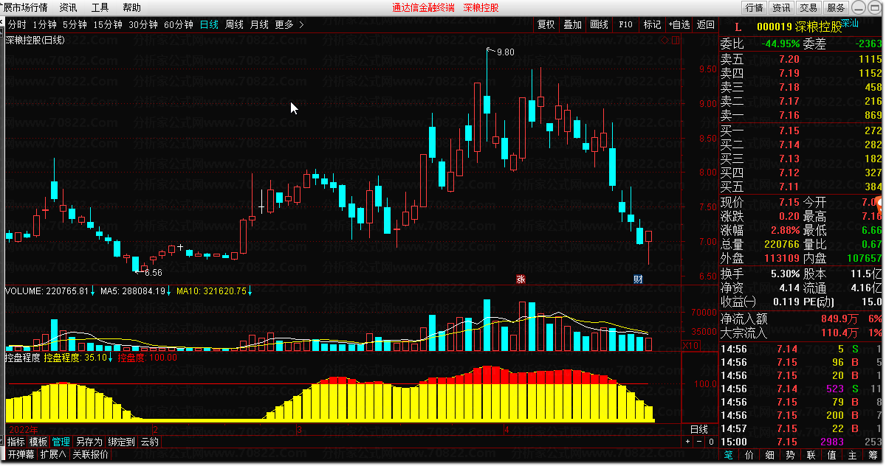
Task: Select the 日线 daily period tab
Action: (x=210, y=24)
